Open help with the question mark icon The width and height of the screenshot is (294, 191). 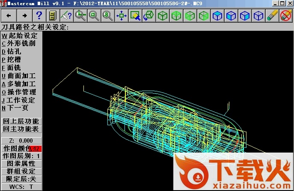39,15
